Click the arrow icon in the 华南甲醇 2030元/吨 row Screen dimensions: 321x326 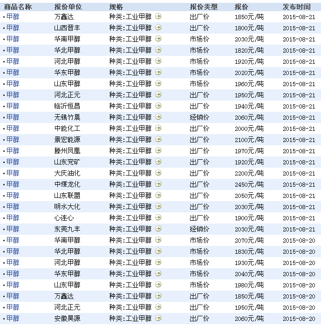point(158,39)
